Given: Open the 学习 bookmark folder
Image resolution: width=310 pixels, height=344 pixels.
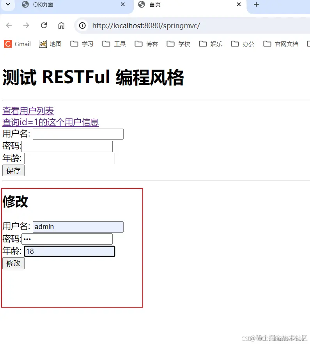Looking at the screenshot, I should coord(82,44).
